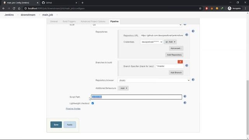249x140 pixels.
Task: Open help for Repository URL field
Action: (187, 35)
